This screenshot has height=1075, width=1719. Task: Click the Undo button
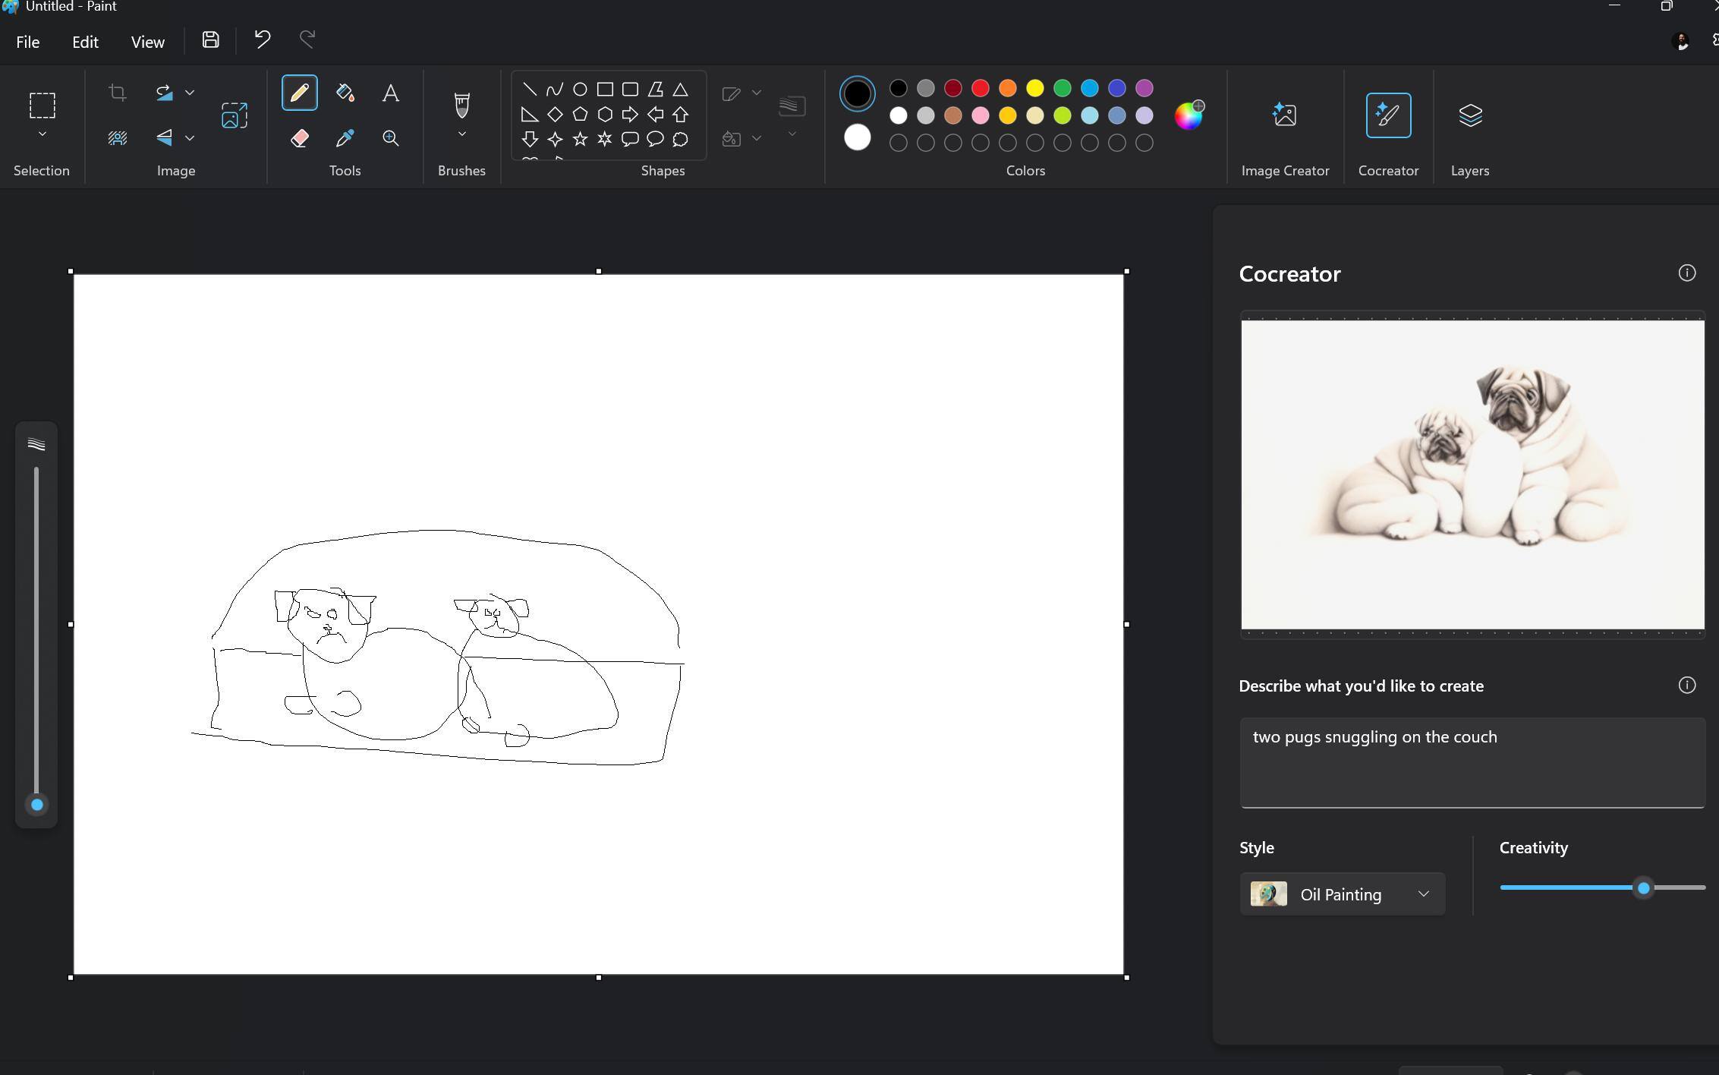(x=262, y=39)
